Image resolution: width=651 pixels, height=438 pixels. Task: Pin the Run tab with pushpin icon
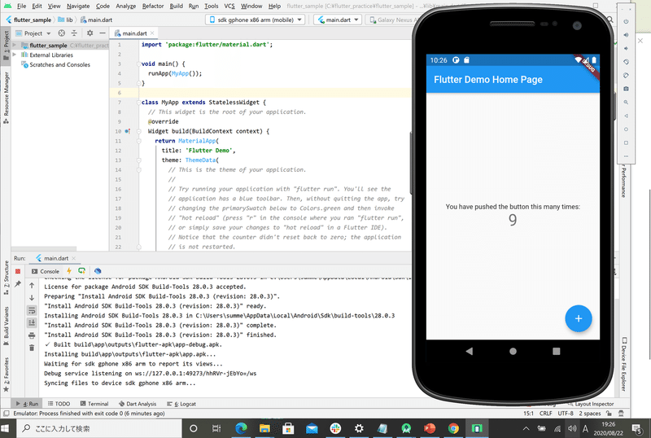click(18, 284)
